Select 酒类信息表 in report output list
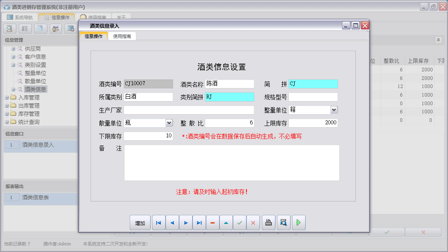Image resolution: width=448 pixels, height=252 pixels. tap(35, 197)
